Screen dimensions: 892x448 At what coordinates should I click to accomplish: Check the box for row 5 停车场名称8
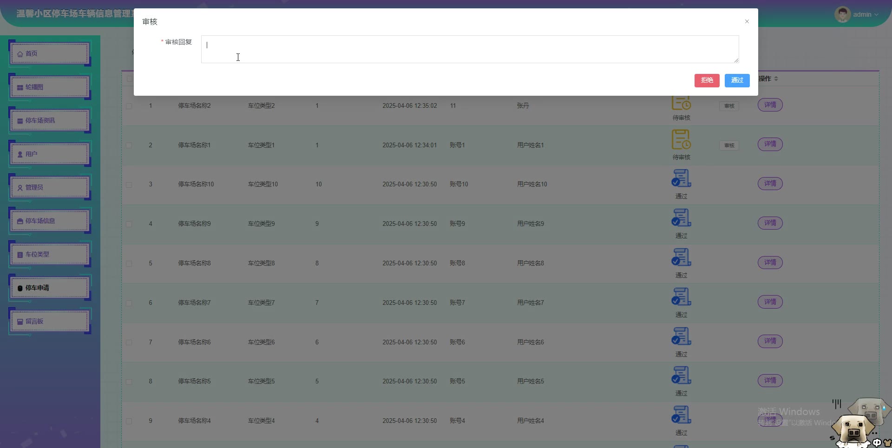(x=129, y=264)
